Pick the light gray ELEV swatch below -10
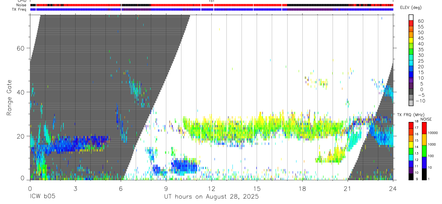442x204 pixels. pyautogui.click(x=411, y=104)
